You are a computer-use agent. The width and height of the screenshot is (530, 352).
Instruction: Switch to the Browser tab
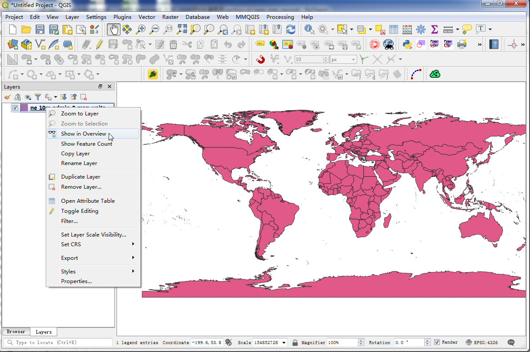click(16, 331)
